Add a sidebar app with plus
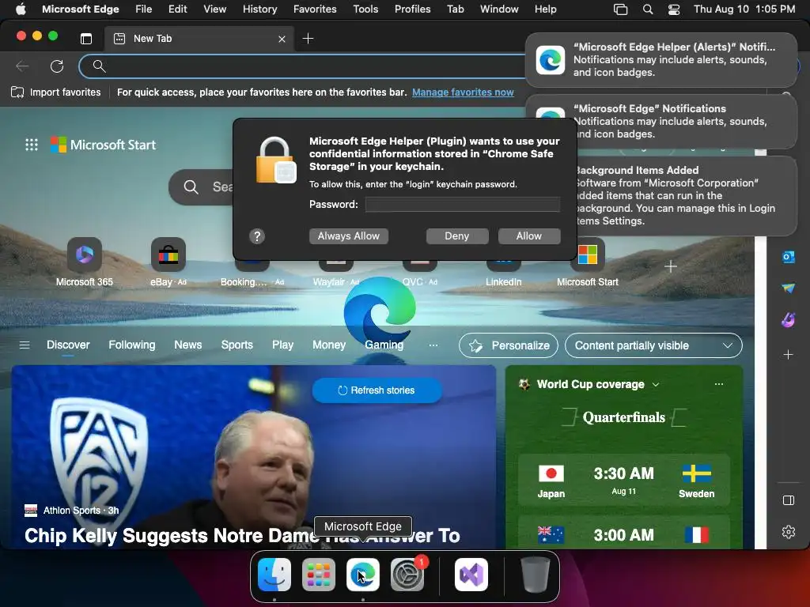This screenshot has height=607, width=810. (789, 355)
